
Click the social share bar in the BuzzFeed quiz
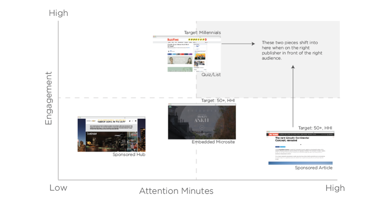point(180,54)
